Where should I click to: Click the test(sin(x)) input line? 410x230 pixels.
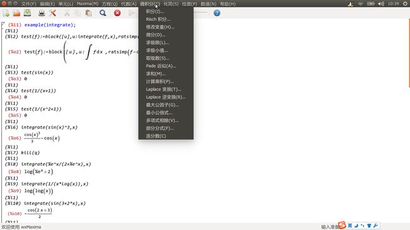(37, 72)
